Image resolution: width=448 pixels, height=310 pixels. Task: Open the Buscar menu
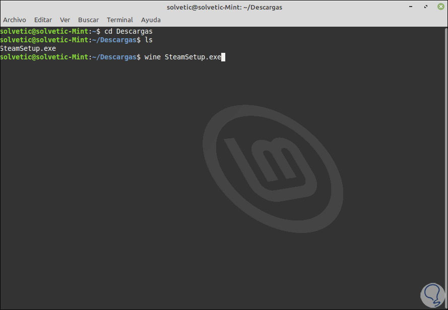click(x=88, y=20)
